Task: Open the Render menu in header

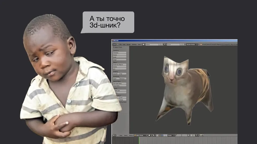Action: 128,45
